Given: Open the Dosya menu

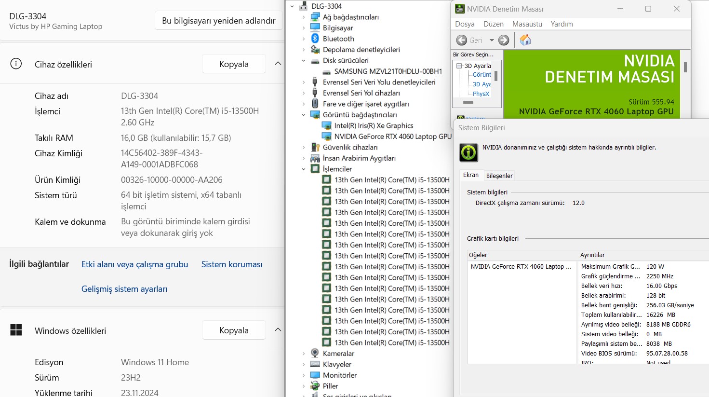Looking at the screenshot, I should click(x=465, y=24).
